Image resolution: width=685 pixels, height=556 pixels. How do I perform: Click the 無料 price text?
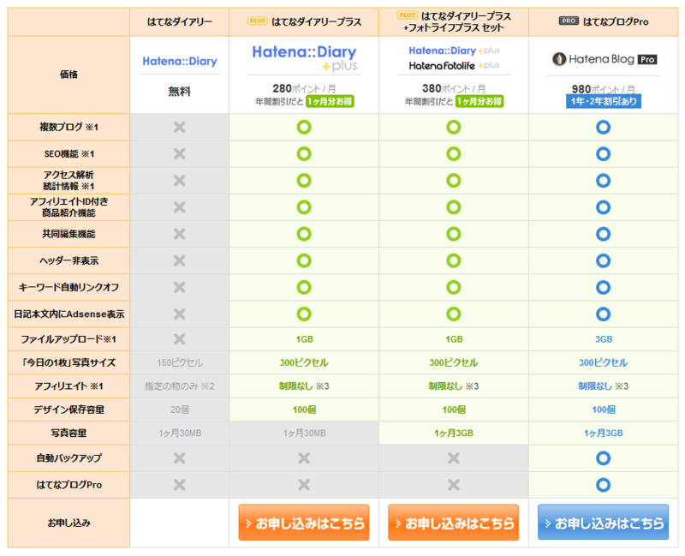click(180, 92)
